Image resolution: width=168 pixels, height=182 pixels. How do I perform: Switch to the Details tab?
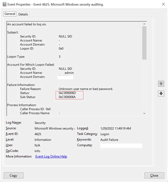[x=23, y=14]
